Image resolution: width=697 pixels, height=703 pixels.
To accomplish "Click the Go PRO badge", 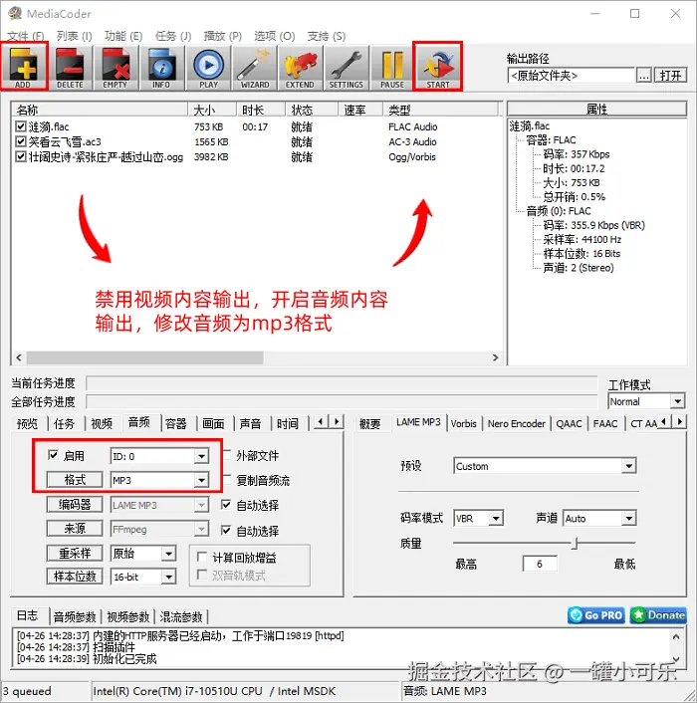I will coord(596,615).
